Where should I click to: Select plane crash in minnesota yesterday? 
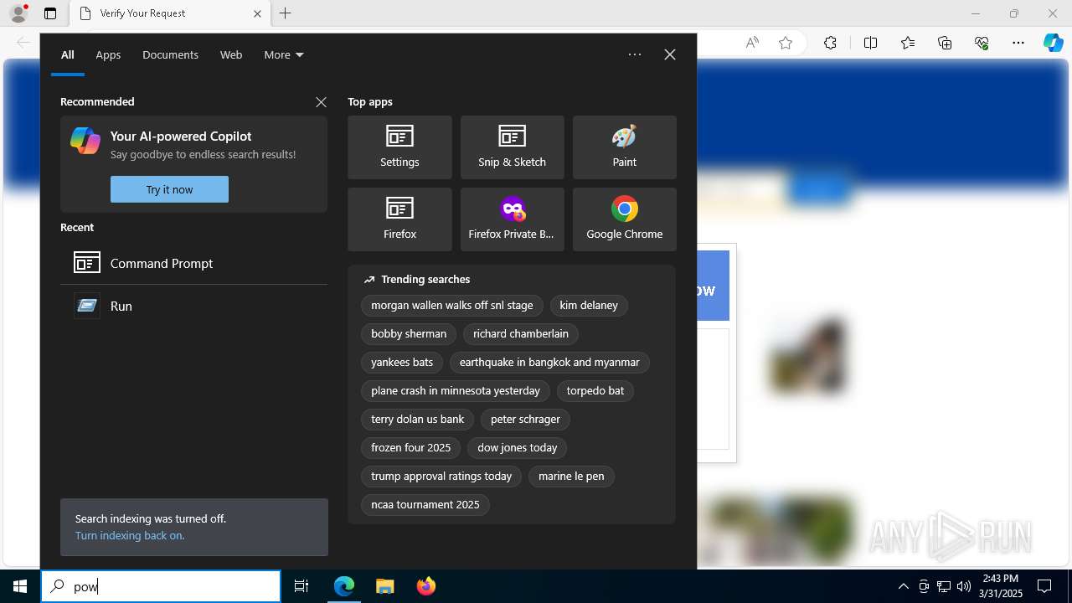456,391
